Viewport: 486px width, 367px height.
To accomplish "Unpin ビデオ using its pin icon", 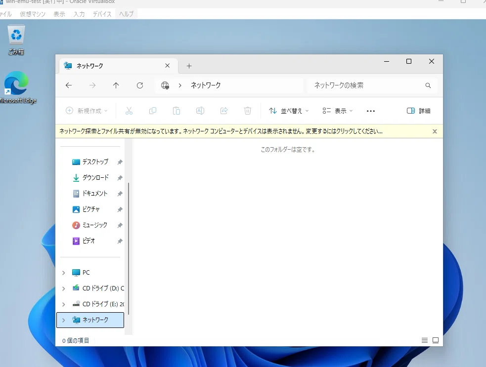I will (x=120, y=241).
